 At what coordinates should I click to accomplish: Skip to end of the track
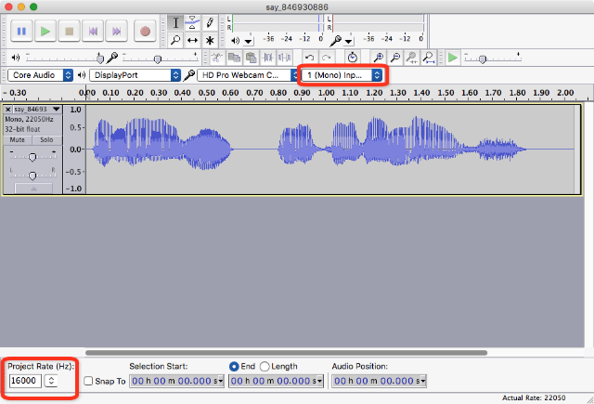point(116,31)
